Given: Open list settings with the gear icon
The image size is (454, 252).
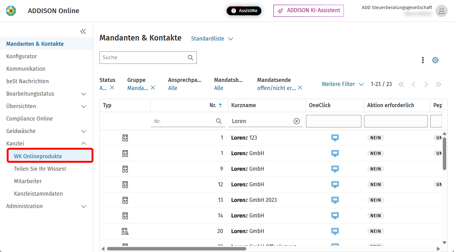Looking at the screenshot, I should (435, 60).
